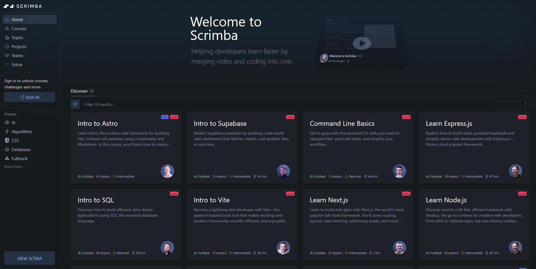Open the Extras grid icon
The height and width of the screenshot is (269, 536).
tap(7, 64)
